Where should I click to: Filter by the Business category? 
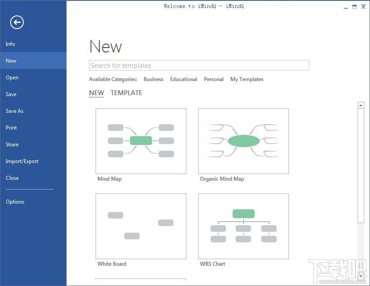[x=153, y=79]
